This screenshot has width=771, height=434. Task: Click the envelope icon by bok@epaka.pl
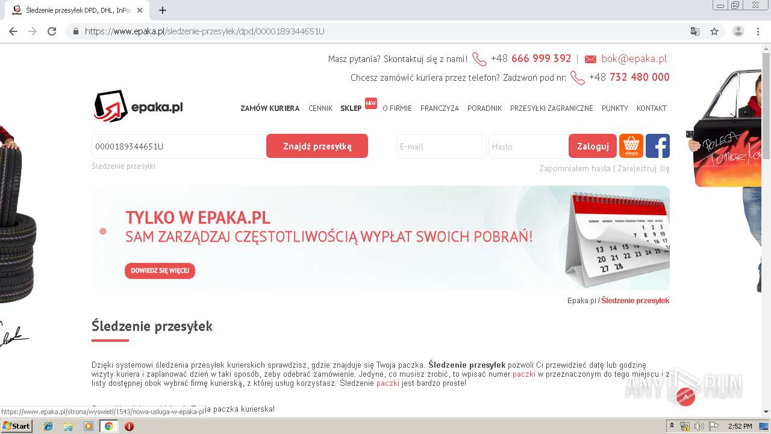point(590,59)
